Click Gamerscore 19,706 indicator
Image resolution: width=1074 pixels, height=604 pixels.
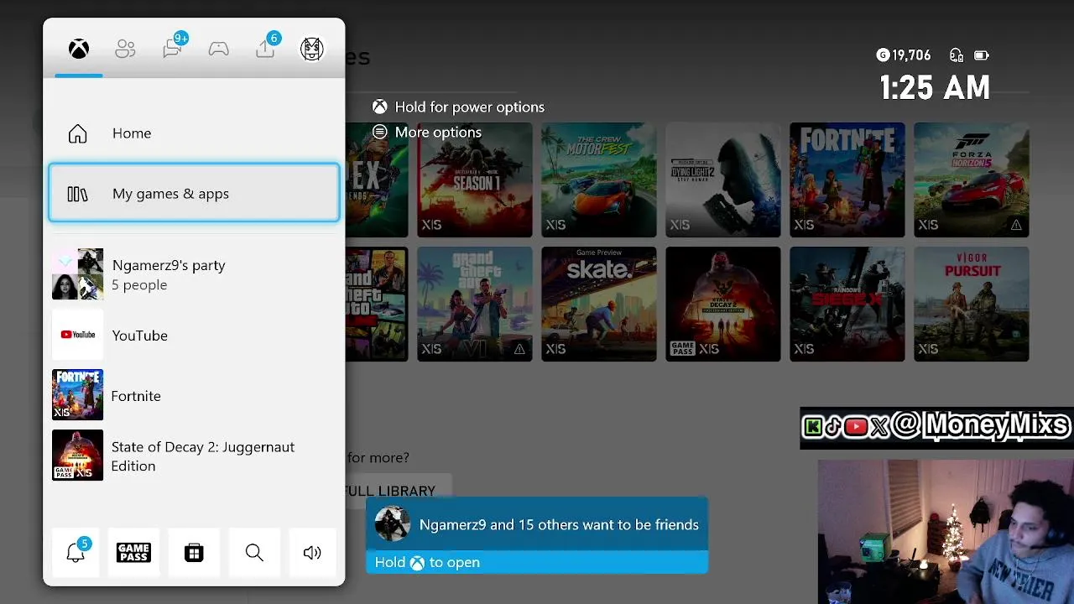point(904,55)
